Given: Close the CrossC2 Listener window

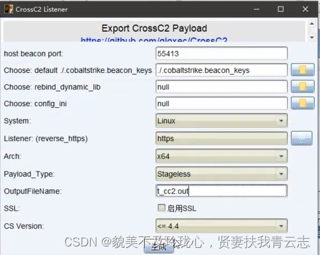Looking at the screenshot, I should coord(305,9).
